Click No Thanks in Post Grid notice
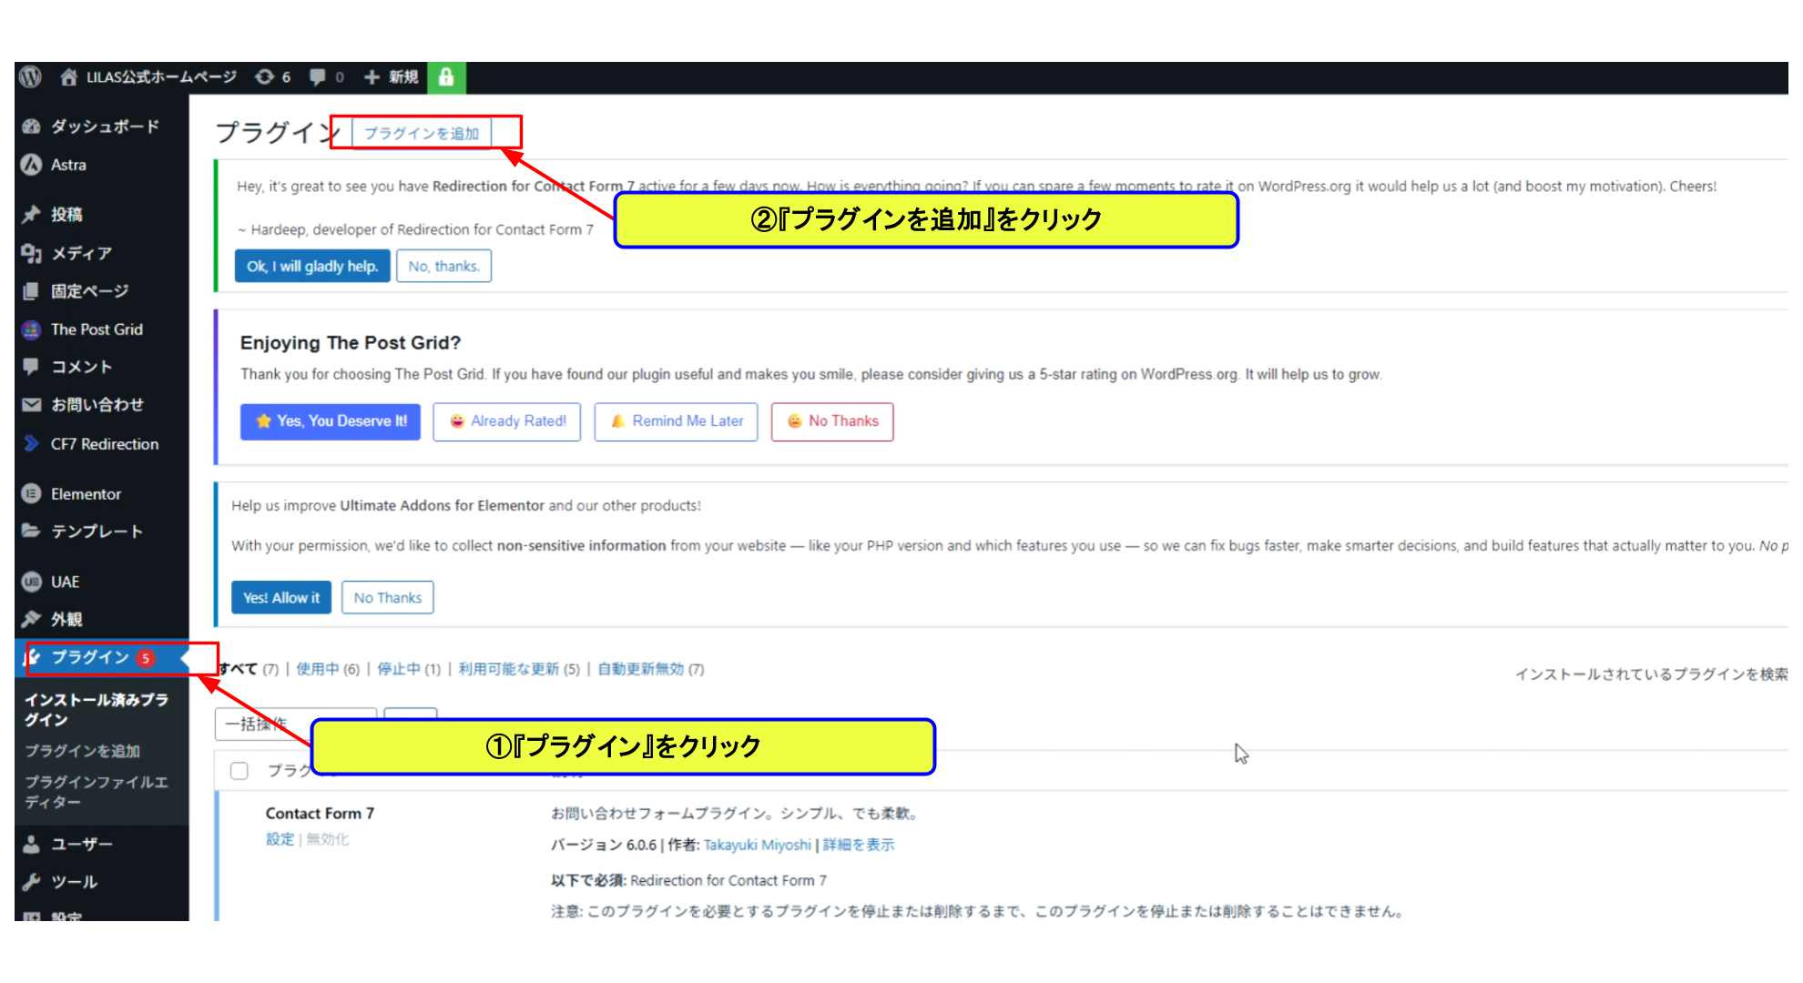 click(832, 421)
